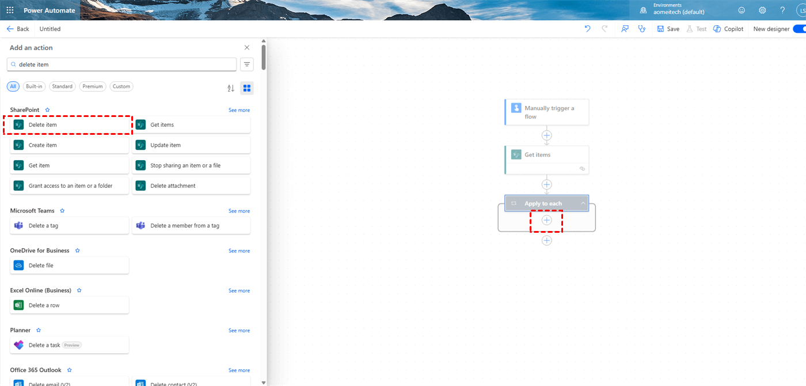Image resolution: width=806 pixels, height=386 pixels.
Task: Open the user account avatar
Action: point(801,10)
